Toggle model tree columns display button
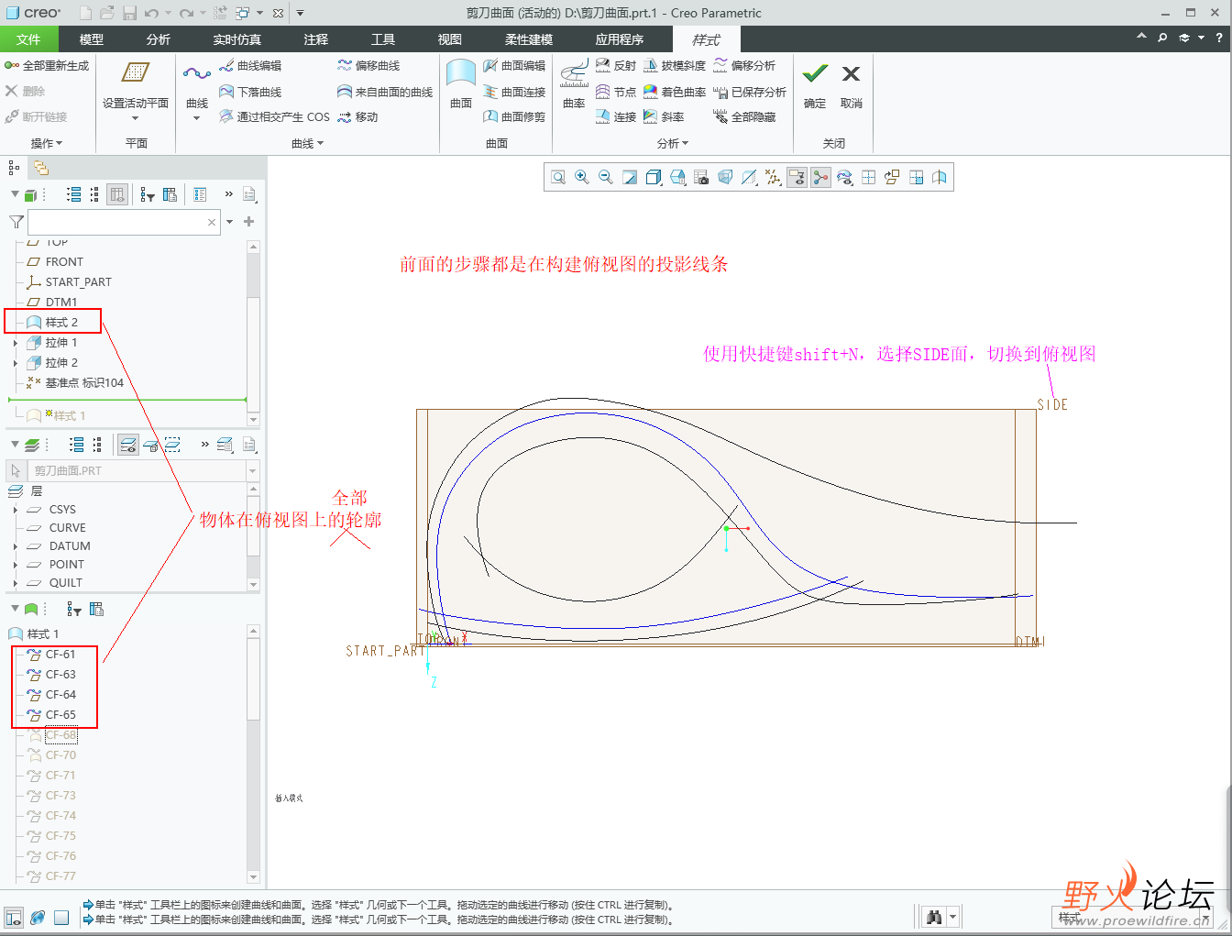 click(117, 194)
